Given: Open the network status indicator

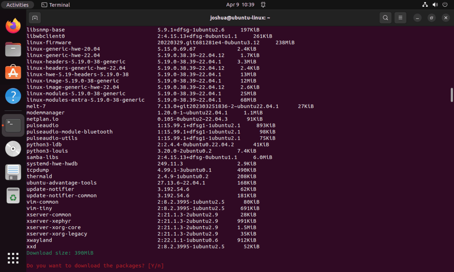Looking at the screenshot, I should (425, 5).
